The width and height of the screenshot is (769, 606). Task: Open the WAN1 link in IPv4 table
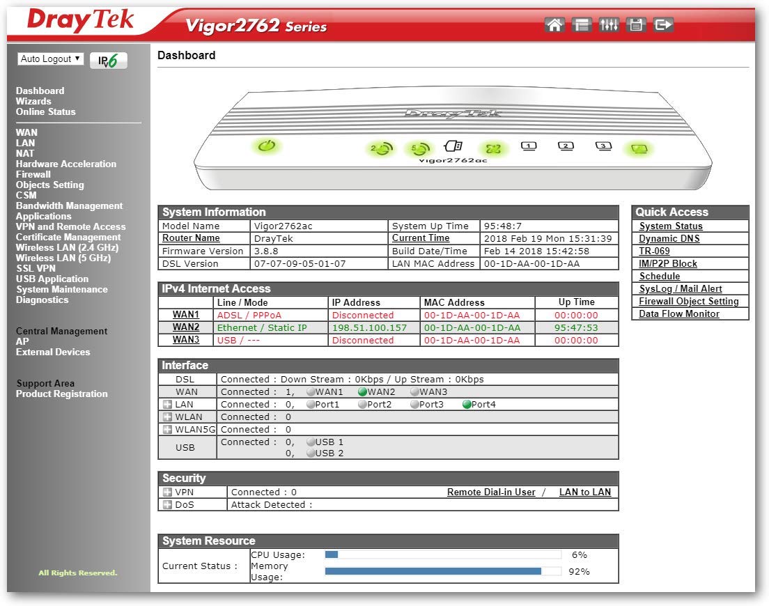coord(186,315)
